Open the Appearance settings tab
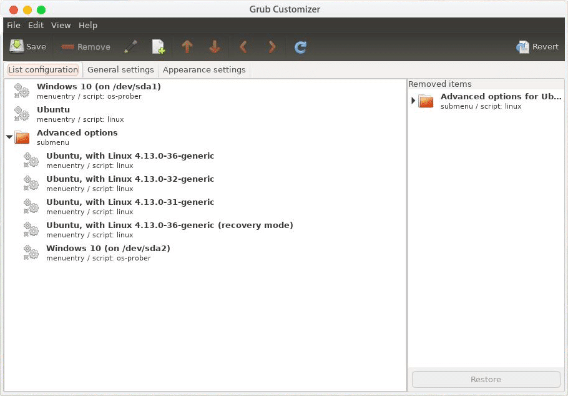Image resolution: width=568 pixels, height=396 pixels. [x=203, y=69]
